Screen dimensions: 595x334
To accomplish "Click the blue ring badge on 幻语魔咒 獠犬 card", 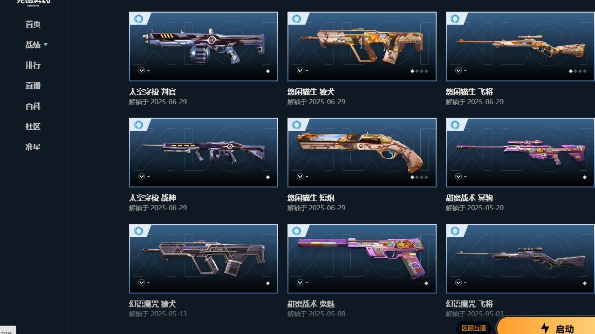I will pos(138,231).
